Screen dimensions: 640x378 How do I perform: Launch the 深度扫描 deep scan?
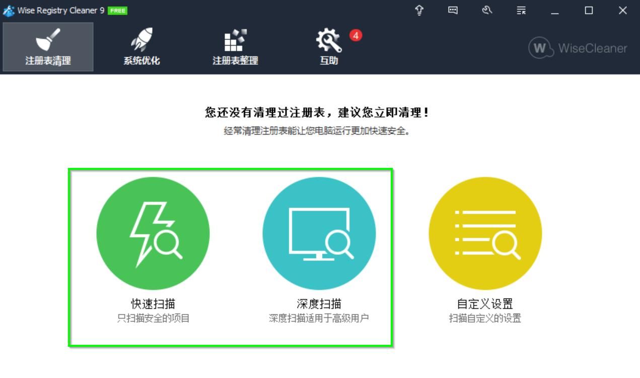tap(318, 233)
